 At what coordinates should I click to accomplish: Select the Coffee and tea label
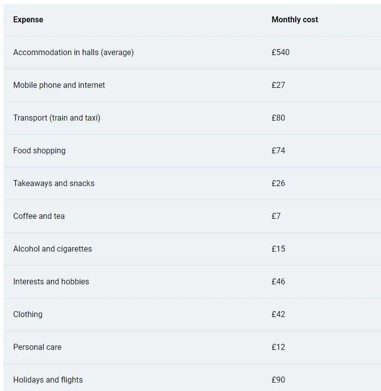(x=39, y=216)
